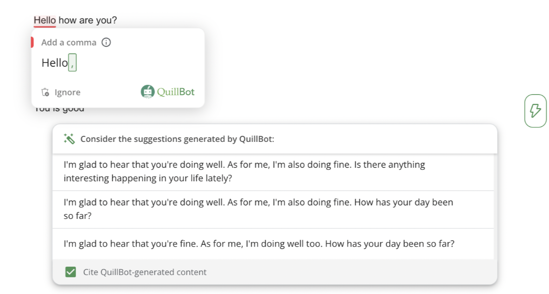Click the magic wand suggestions icon

click(x=70, y=139)
